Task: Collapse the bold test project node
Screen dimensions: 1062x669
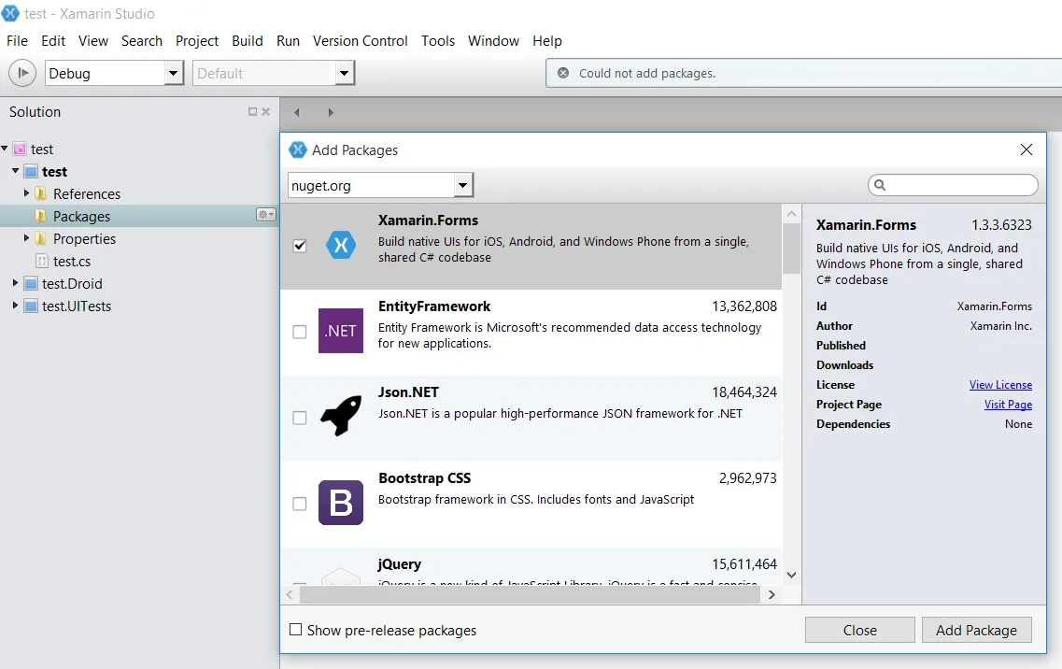Action: [x=16, y=170]
